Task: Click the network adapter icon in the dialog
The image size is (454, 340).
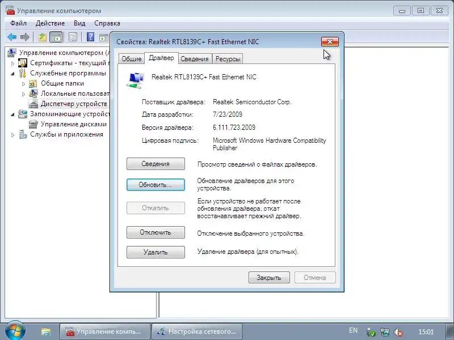Action: [135, 80]
